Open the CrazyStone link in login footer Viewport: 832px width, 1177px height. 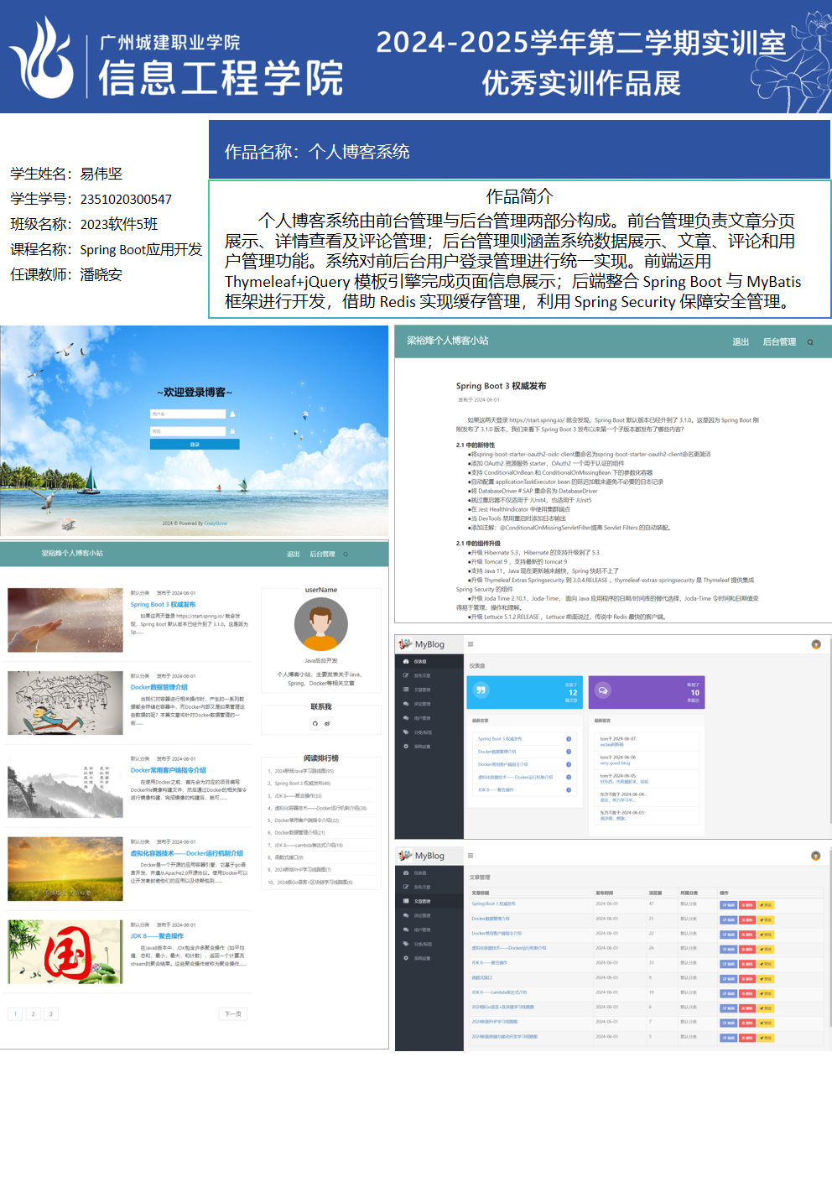(216, 523)
